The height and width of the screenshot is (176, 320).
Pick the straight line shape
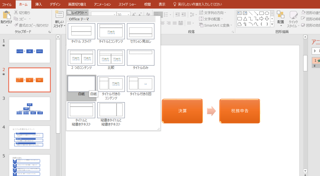(250, 13)
